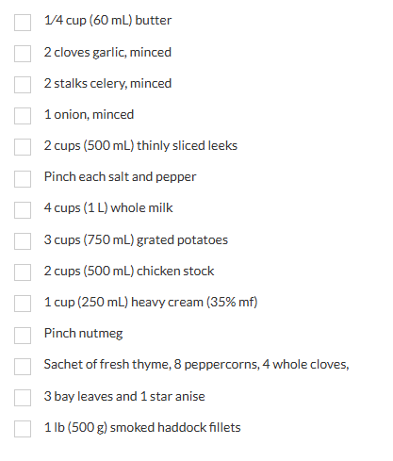Check the Sachet of fresh thyme box

tap(23, 367)
